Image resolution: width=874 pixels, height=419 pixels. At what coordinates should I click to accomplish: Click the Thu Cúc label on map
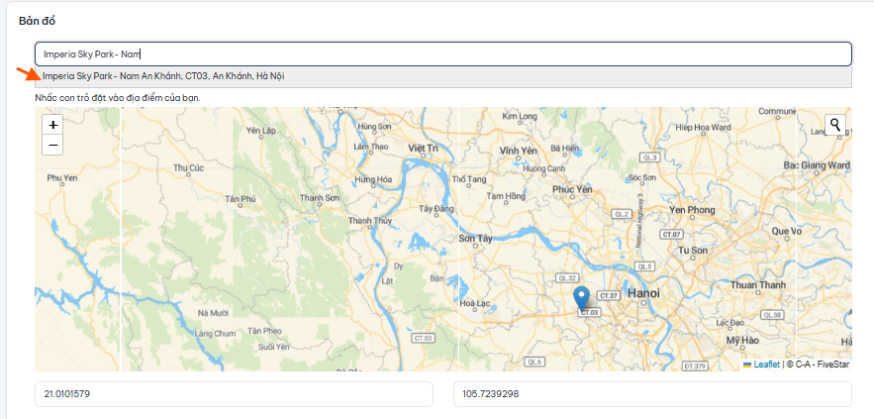pyautogui.click(x=188, y=167)
